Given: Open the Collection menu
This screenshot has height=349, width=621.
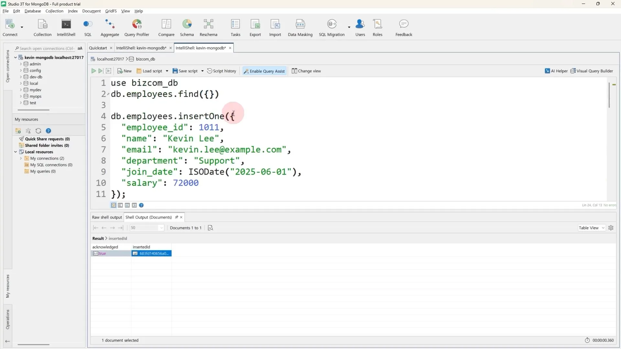Looking at the screenshot, I should pos(54,11).
